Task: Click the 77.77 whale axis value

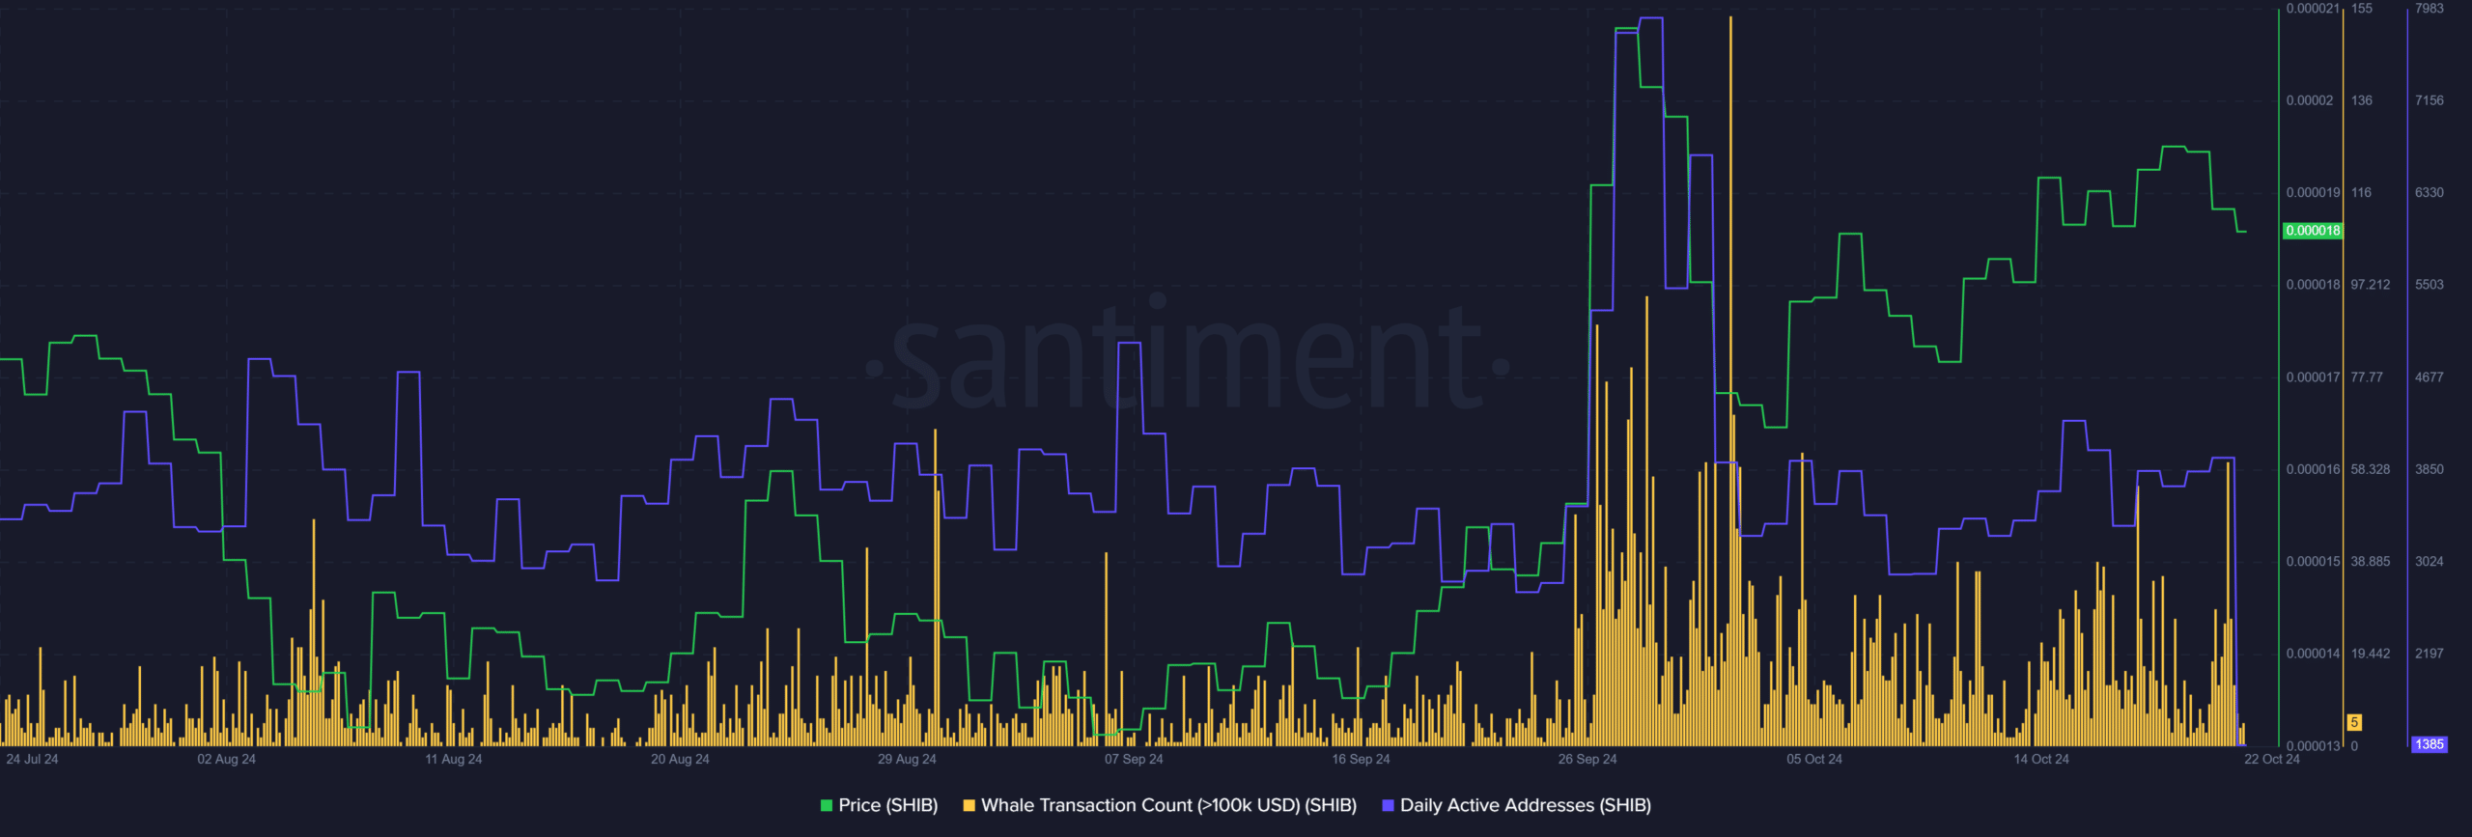Action: pos(2368,377)
